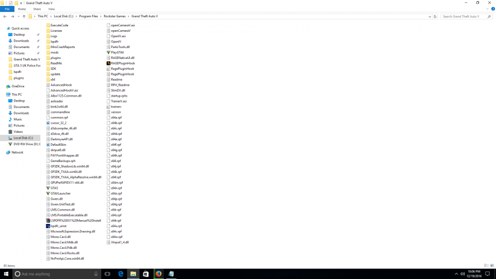Select the RAGENativeUI.dll file

121,58
